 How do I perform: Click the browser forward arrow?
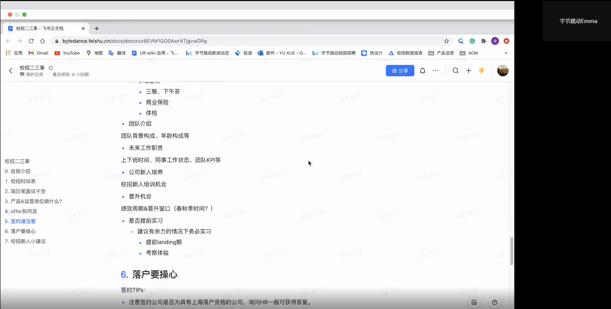20,41
